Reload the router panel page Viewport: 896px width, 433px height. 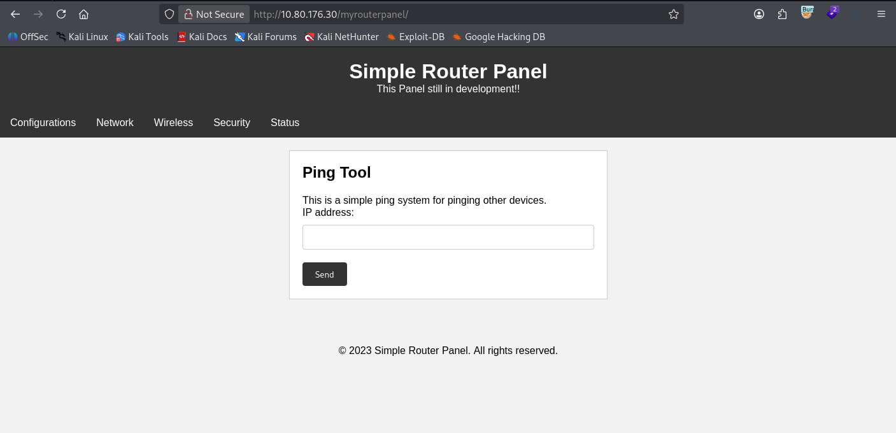(61, 14)
